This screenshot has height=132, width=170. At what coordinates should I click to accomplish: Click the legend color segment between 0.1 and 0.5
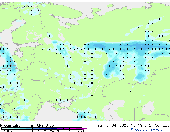point(5,128)
